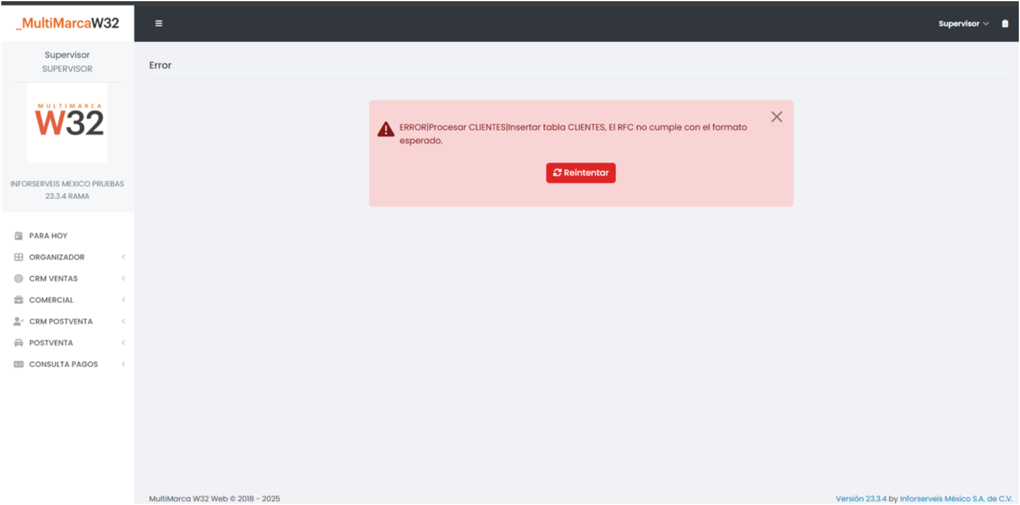Click the Postventa car icon
This screenshot has height=505, width=1020.
pos(19,343)
